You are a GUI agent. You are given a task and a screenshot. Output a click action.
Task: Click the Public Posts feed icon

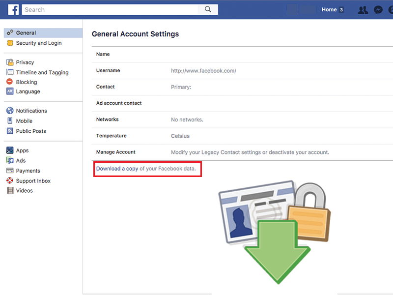[x=10, y=131]
